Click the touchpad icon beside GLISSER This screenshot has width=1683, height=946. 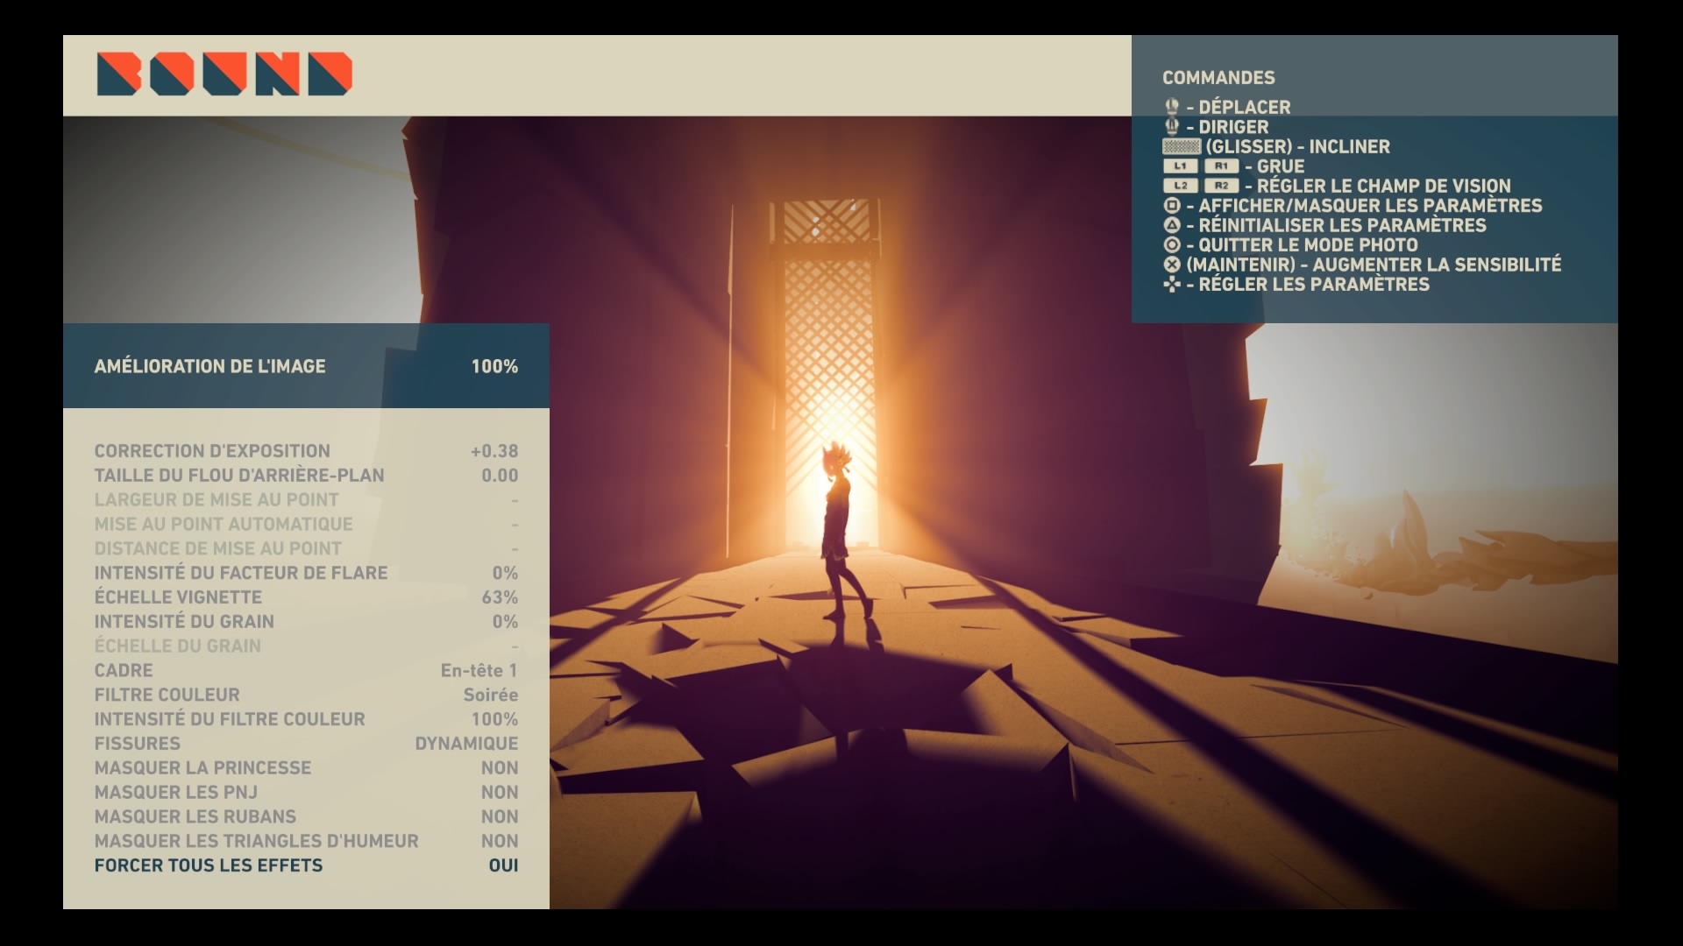(1181, 147)
